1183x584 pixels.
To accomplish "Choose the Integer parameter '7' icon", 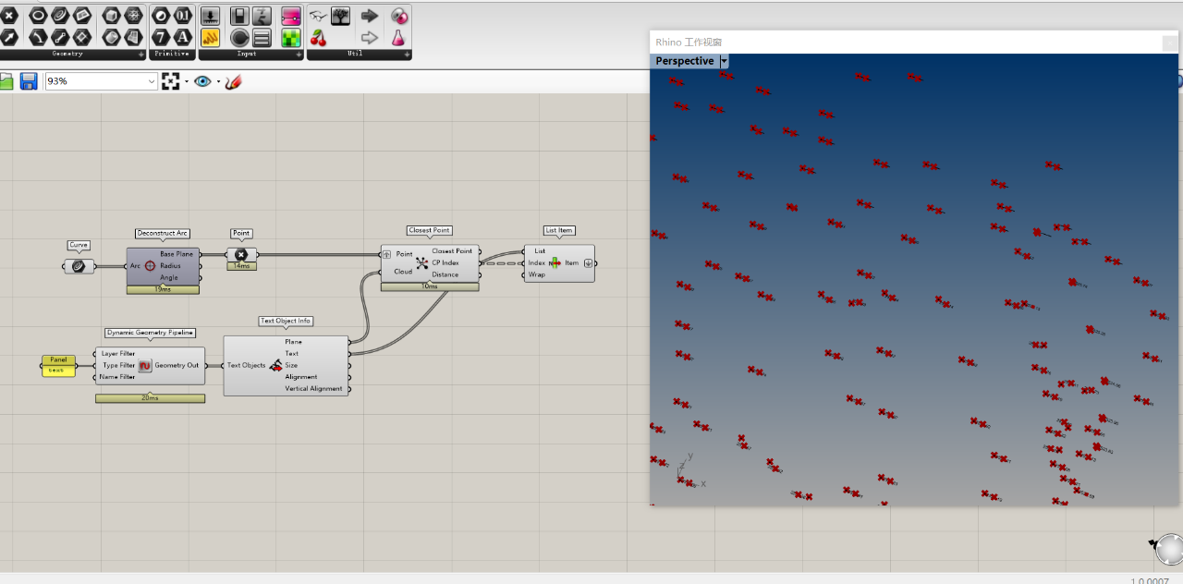I will point(161,37).
